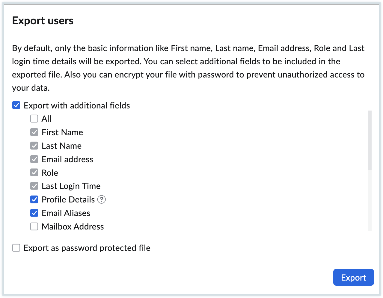Click the Last Login Time checkbox
The image size is (383, 298).
[x=34, y=186]
